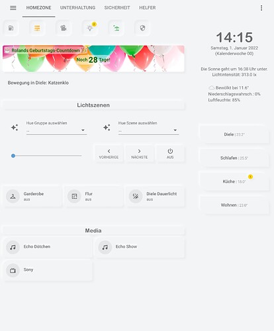
Task: Open the beach umbrella vacation chip
Action: [x=116, y=28]
